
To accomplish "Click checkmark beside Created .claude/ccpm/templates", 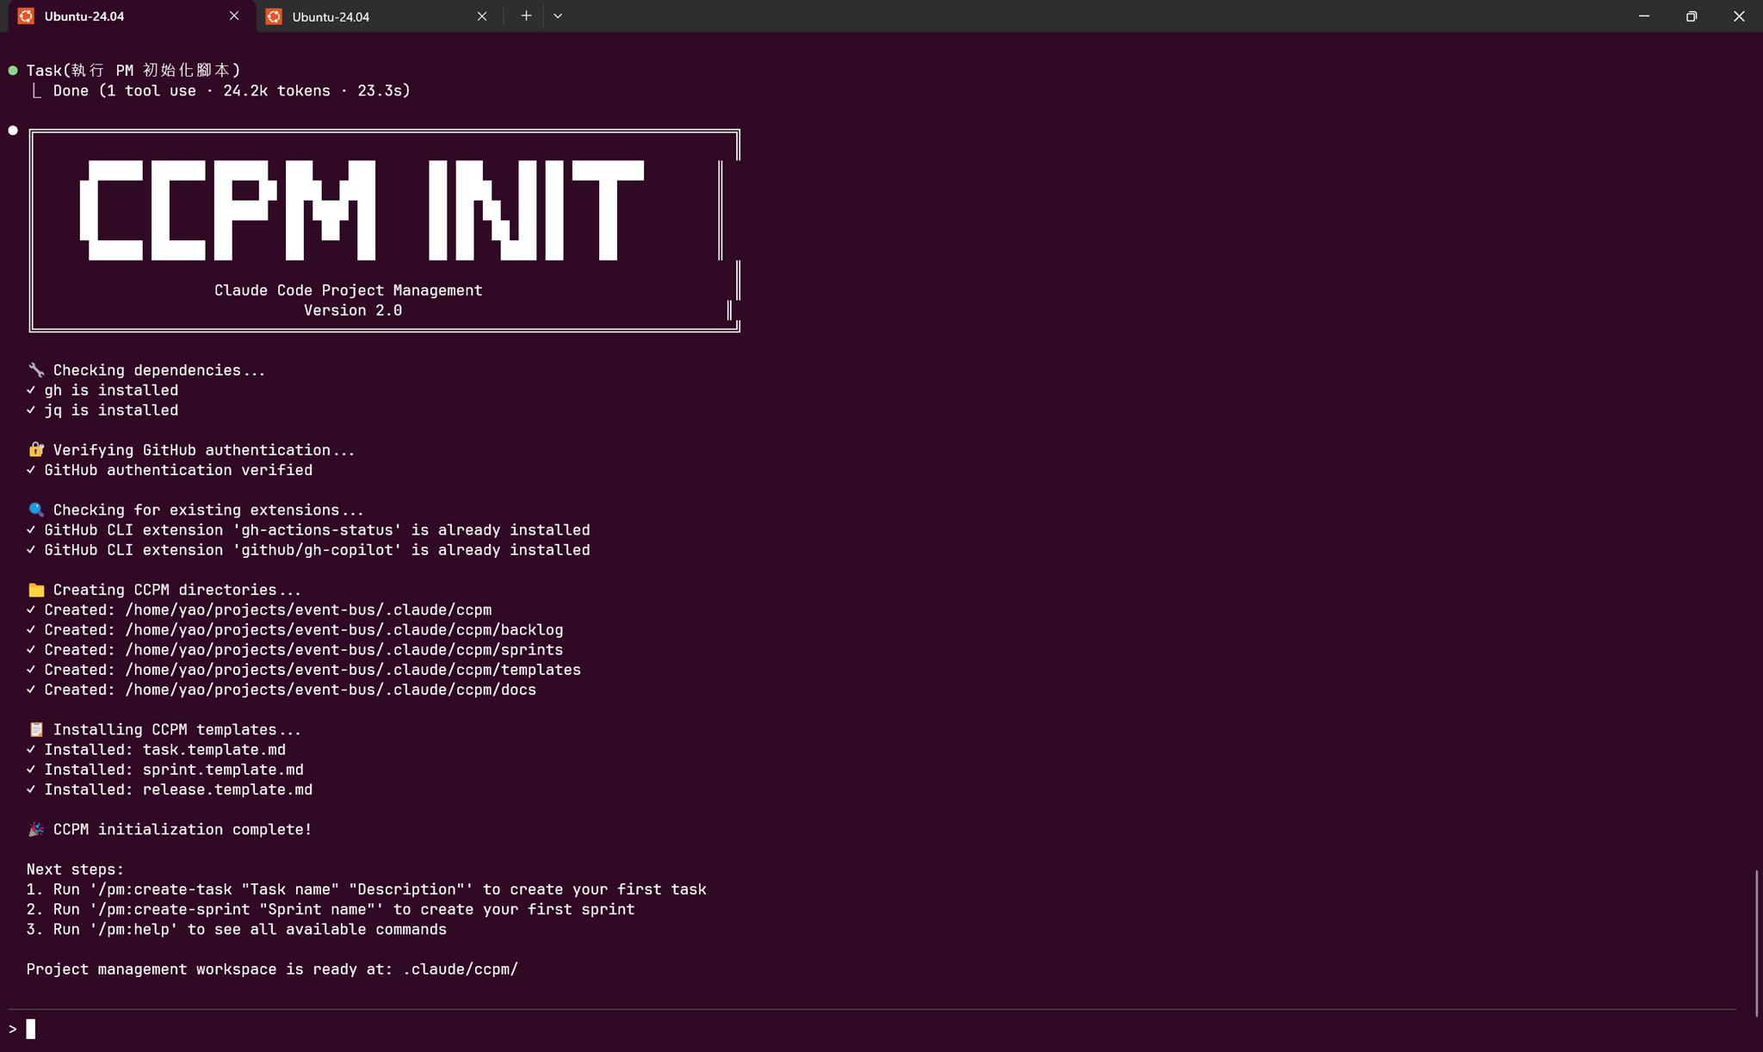I will pos(31,669).
